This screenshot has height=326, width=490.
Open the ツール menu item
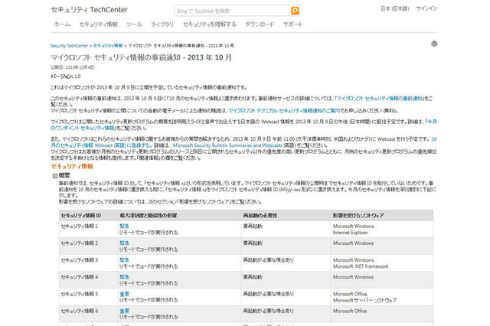135,24
